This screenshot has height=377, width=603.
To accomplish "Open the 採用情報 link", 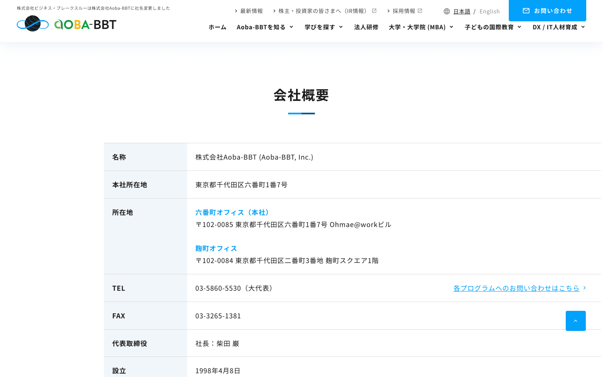I will [405, 11].
